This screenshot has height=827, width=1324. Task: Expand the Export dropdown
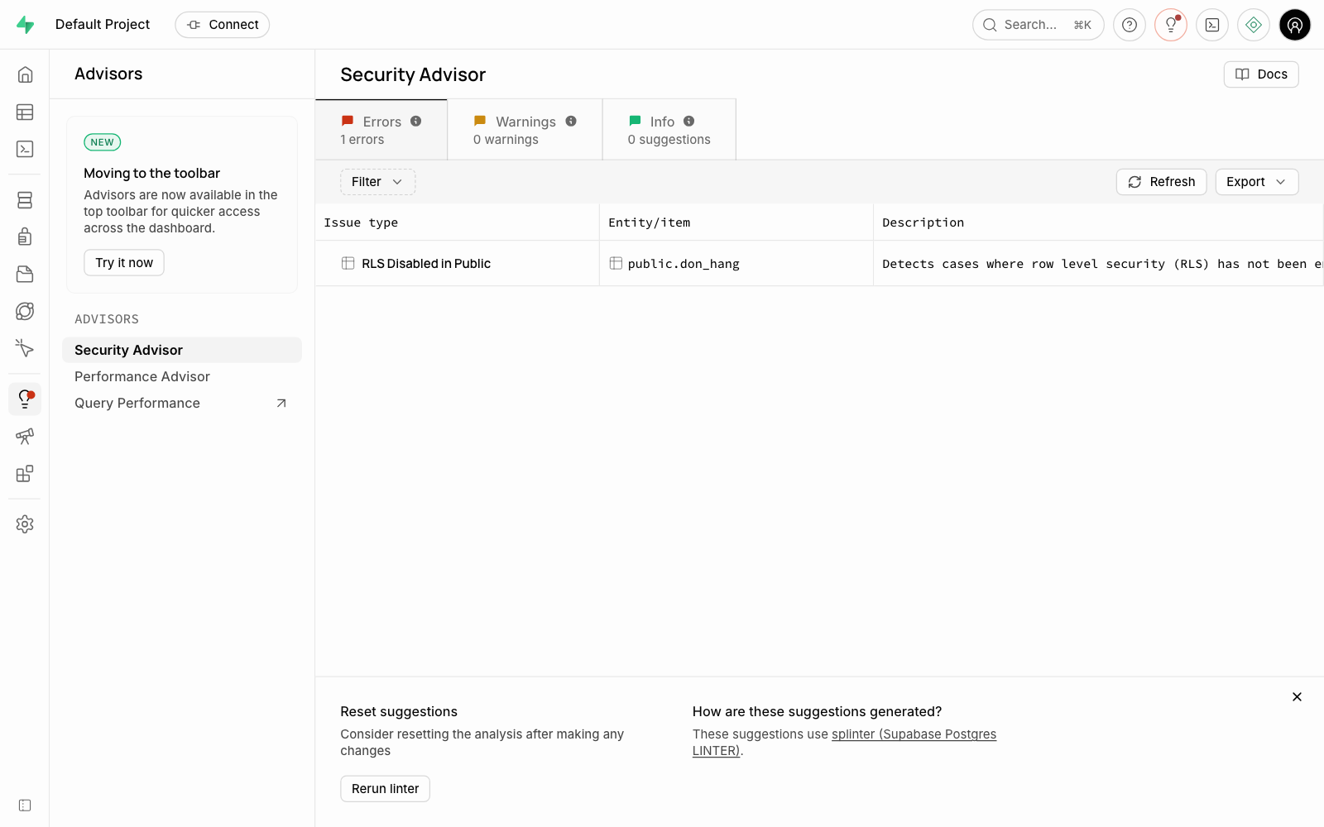point(1257,182)
